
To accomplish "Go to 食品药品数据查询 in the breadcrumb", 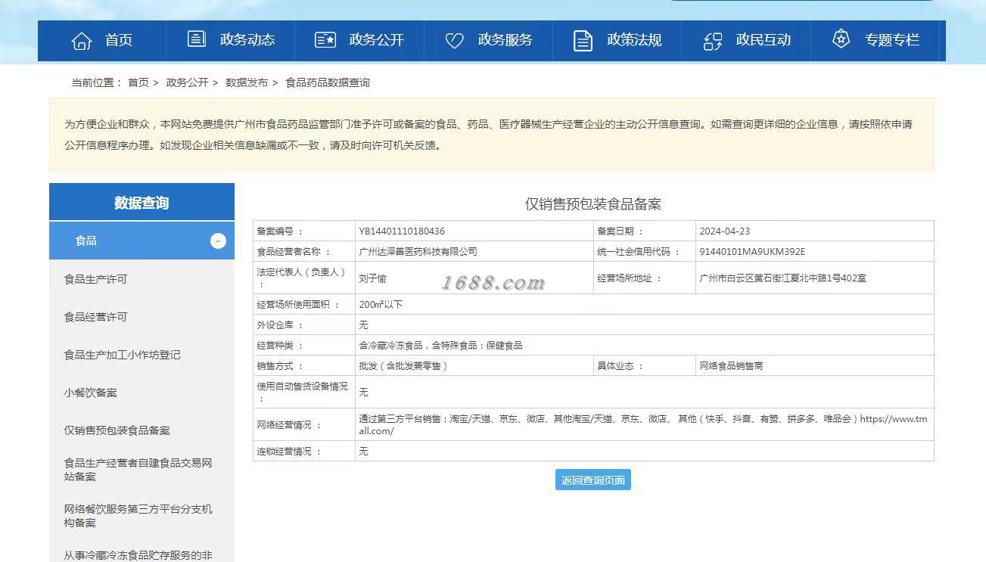I will click(328, 82).
